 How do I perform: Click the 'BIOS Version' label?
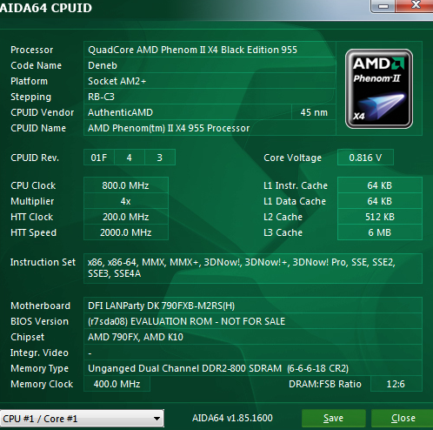point(39,321)
